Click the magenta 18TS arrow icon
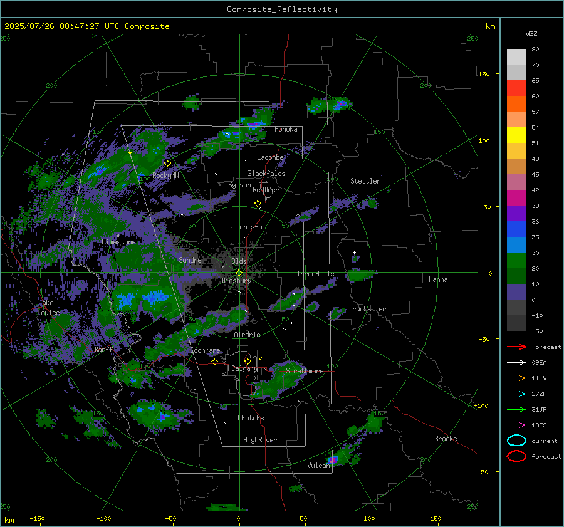This screenshot has height=527, width=564. tap(516, 425)
